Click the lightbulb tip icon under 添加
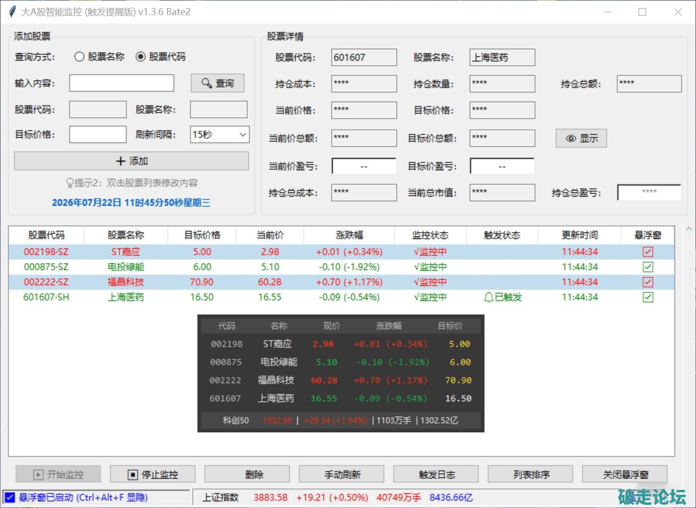 click(x=70, y=183)
